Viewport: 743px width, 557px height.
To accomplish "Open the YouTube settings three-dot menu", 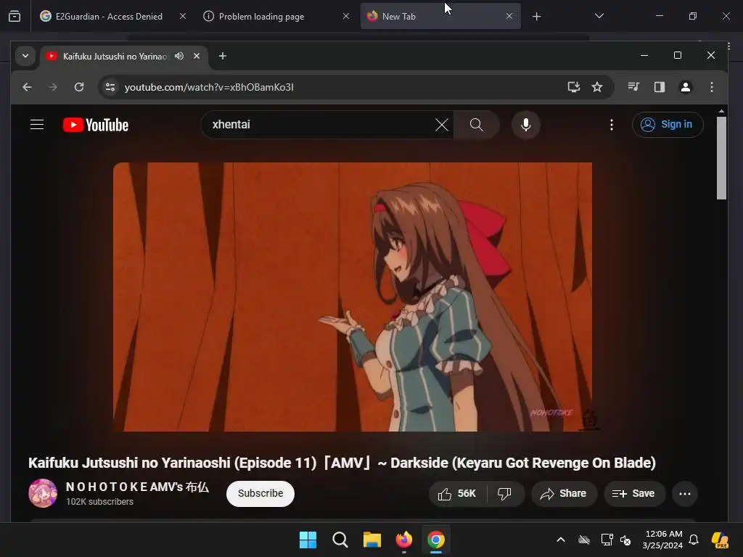I will [x=611, y=125].
